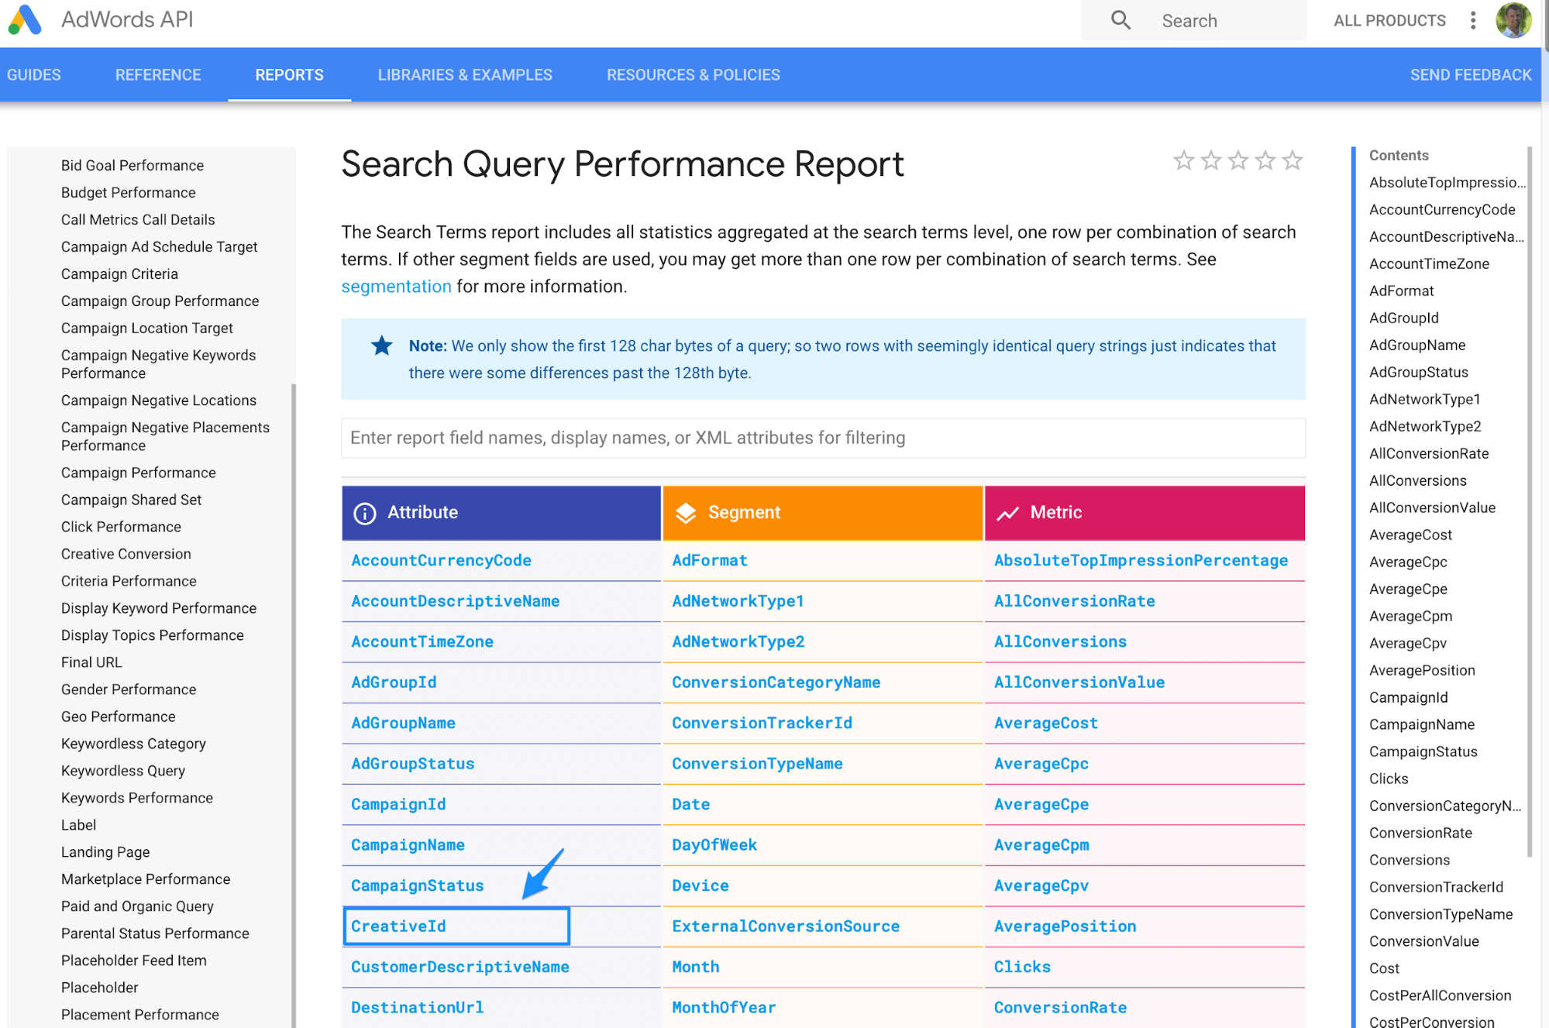This screenshot has height=1028, width=1549.
Task: Open AbsoluteTopImpressionPercentage metric in table
Action: pos(1141,560)
